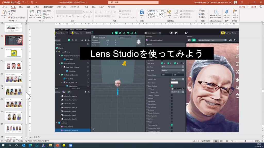Click the Protect (保護) lock icon
The image size is (264, 148).
pos(142,12)
